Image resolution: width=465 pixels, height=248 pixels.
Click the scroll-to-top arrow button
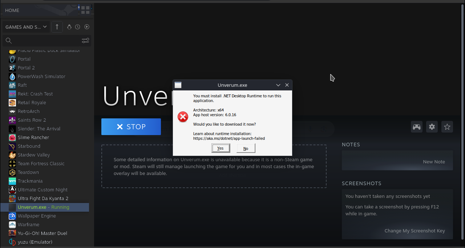pos(57,27)
